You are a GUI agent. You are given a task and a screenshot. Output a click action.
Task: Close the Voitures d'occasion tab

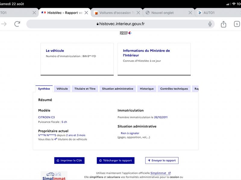tap(138, 13)
